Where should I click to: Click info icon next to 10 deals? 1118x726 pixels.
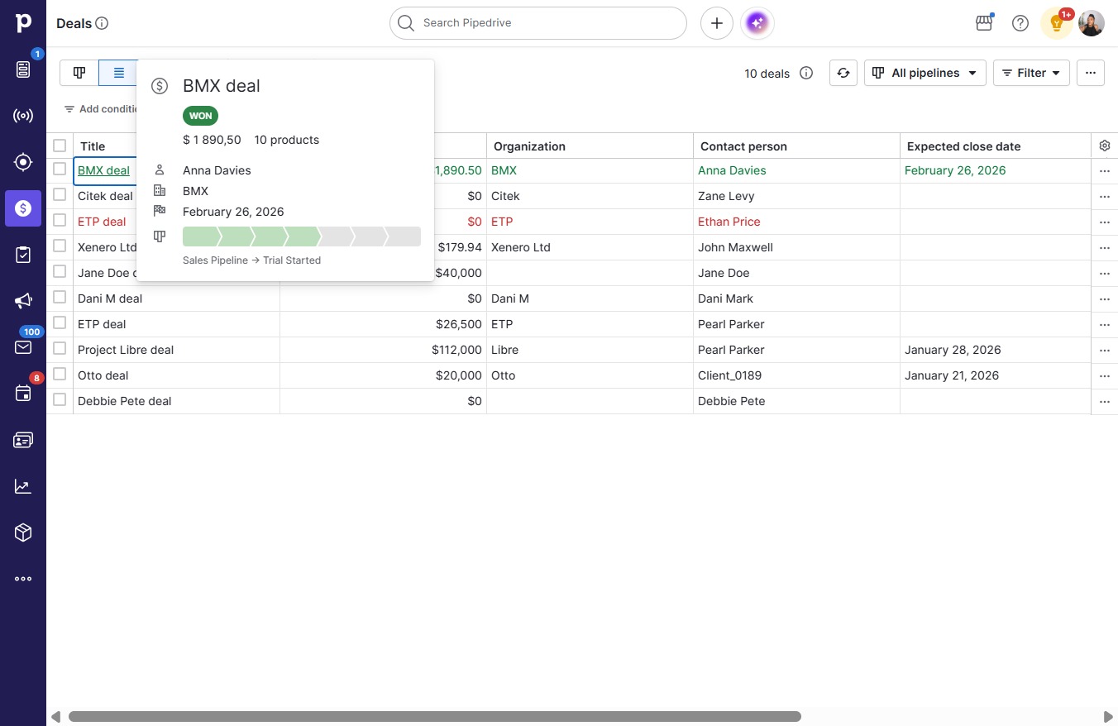click(806, 73)
